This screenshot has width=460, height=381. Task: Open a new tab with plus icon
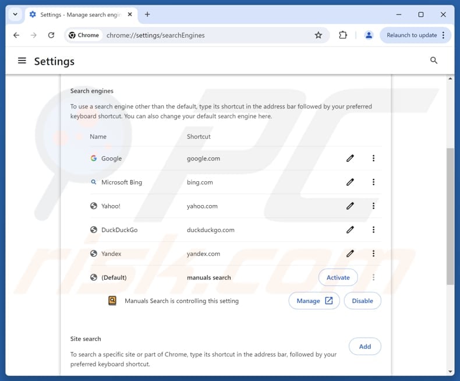click(147, 15)
